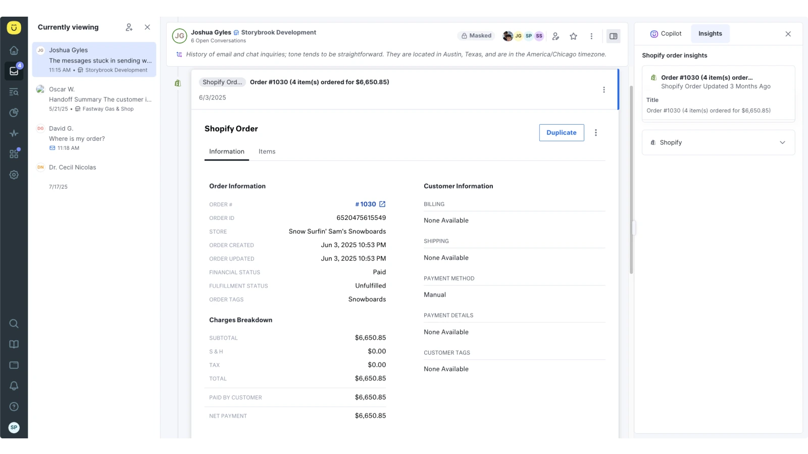The image size is (808, 454).
Task: Expand the Shopify section
Action: [782, 143]
